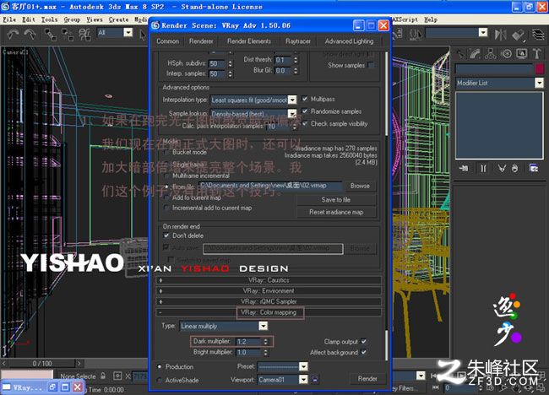The image size is (549, 395).
Task: Open the Color mapping Type dropdown
Action: point(264,326)
